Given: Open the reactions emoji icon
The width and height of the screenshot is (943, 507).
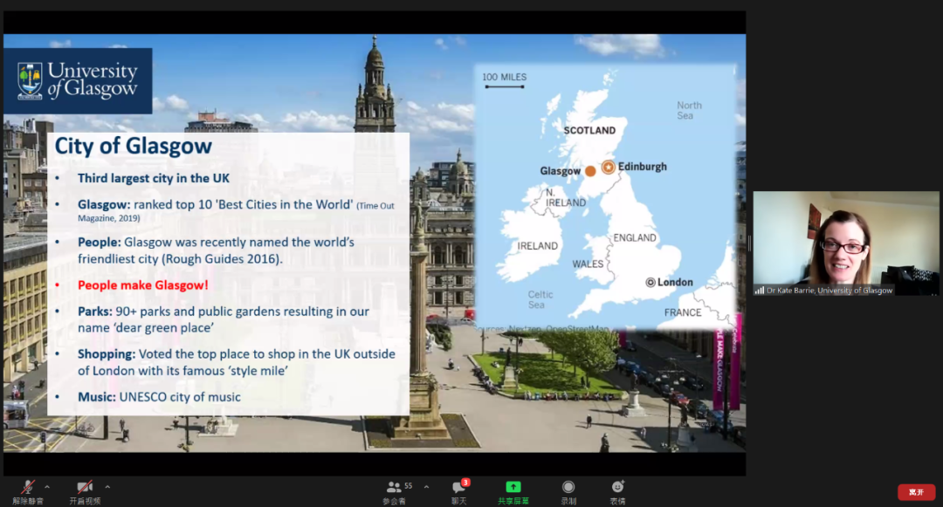Looking at the screenshot, I should point(617,492).
